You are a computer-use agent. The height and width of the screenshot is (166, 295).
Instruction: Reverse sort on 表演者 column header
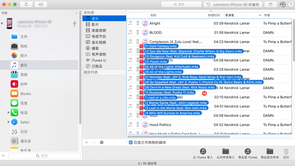point(243,15)
